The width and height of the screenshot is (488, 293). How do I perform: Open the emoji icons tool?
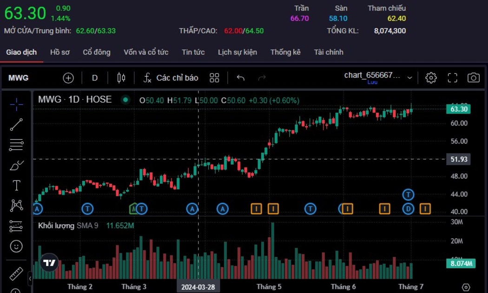[16, 246]
